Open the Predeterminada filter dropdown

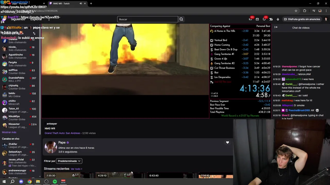pos(69,161)
